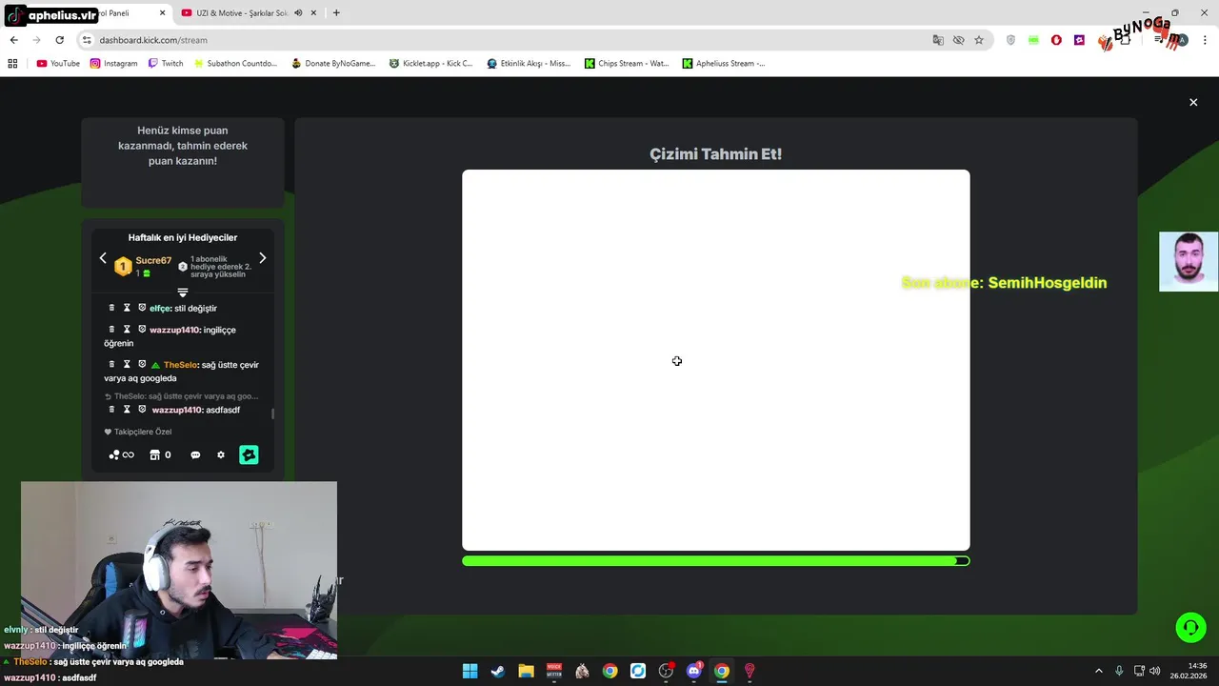Open the YouTube bookmark
The image size is (1219, 686).
point(58,64)
